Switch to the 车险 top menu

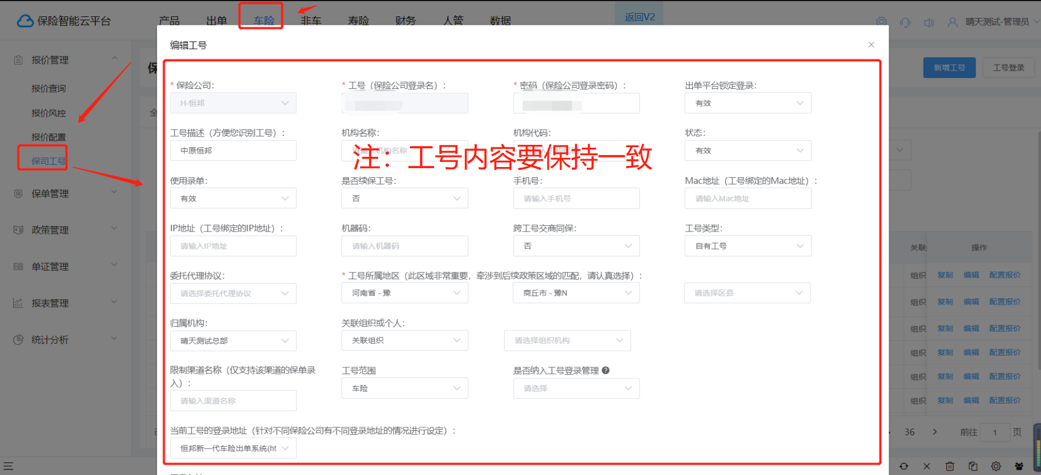(x=264, y=21)
